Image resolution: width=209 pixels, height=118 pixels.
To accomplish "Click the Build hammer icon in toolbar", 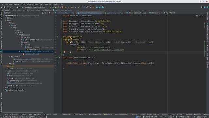I will [22, 7].
